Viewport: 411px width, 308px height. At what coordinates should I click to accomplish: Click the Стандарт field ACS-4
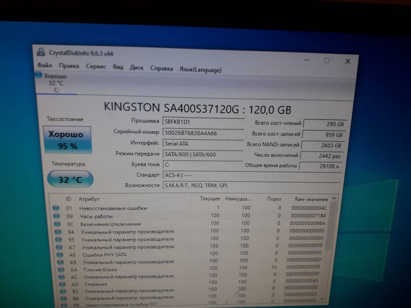pos(252,175)
